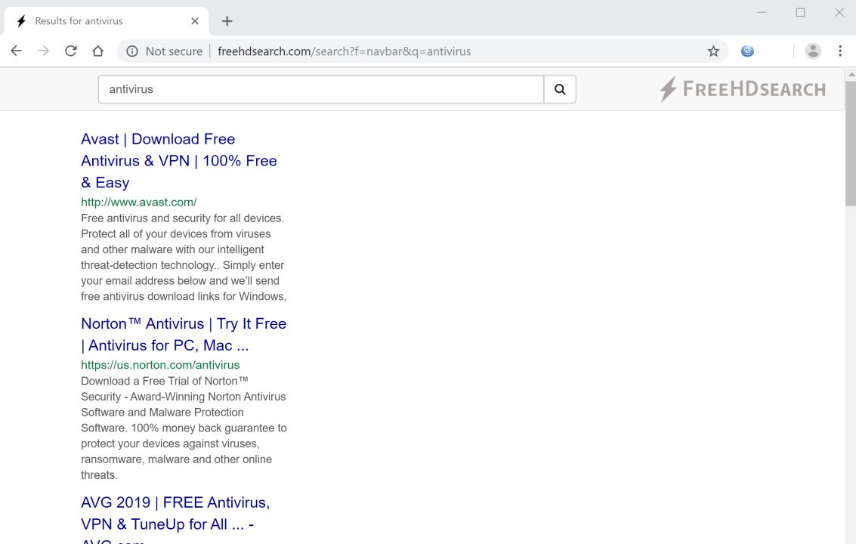Go forward to next page
Image resolution: width=856 pixels, height=544 pixels.
43,51
